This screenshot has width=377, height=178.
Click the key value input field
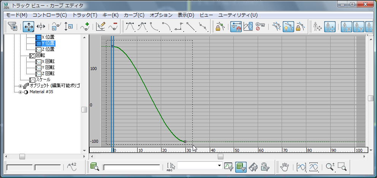pyautogui.click(x=48, y=167)
